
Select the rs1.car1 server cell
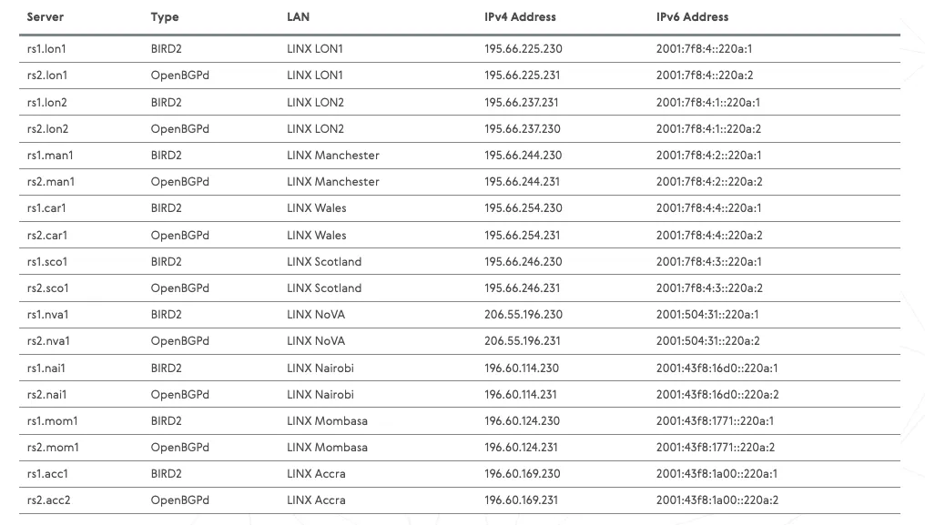46,208
